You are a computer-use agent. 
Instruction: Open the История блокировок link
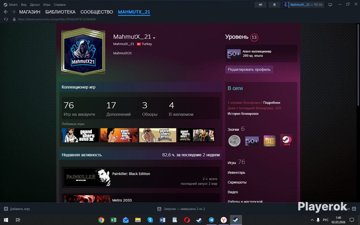(243, 113)
